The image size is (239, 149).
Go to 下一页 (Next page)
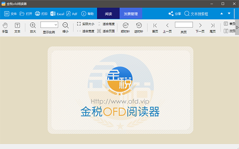click(200, 28)
